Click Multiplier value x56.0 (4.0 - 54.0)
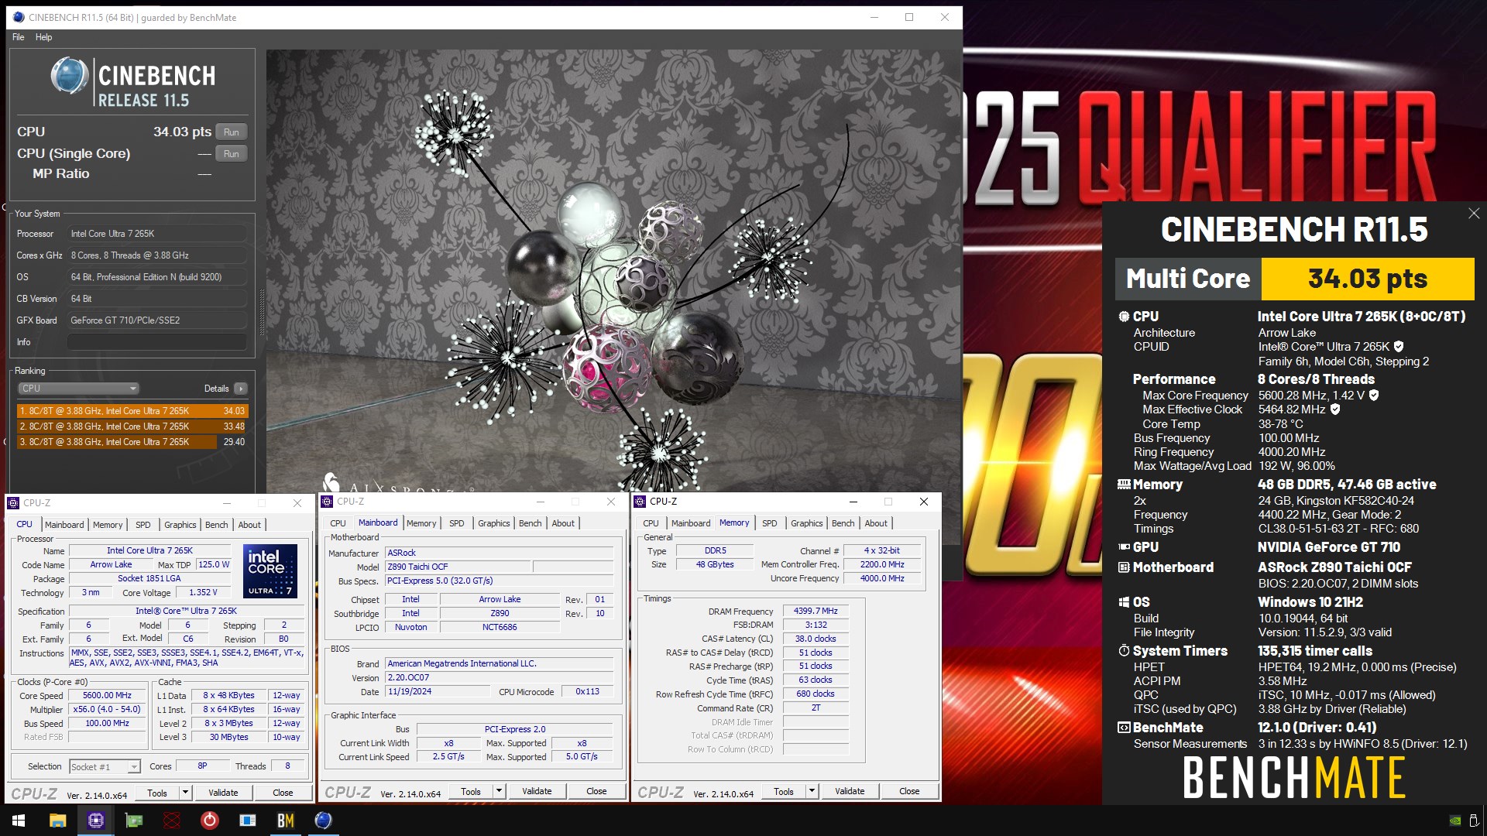The width and height of the screenshot is (1487, 836). (x=107, y=709)
